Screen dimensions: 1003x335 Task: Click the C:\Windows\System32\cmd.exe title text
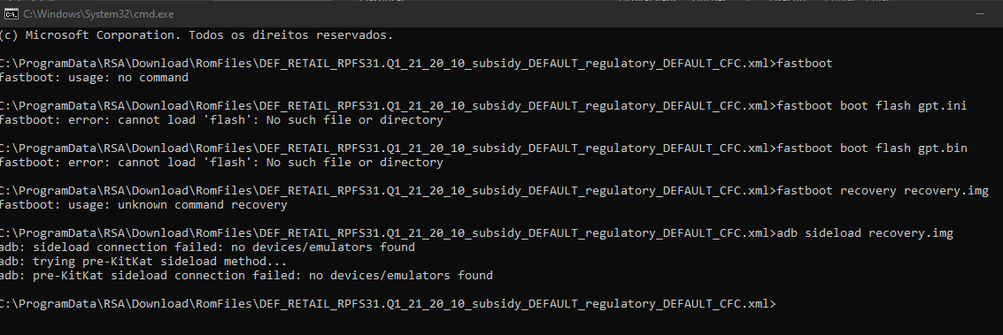[98, 14]
